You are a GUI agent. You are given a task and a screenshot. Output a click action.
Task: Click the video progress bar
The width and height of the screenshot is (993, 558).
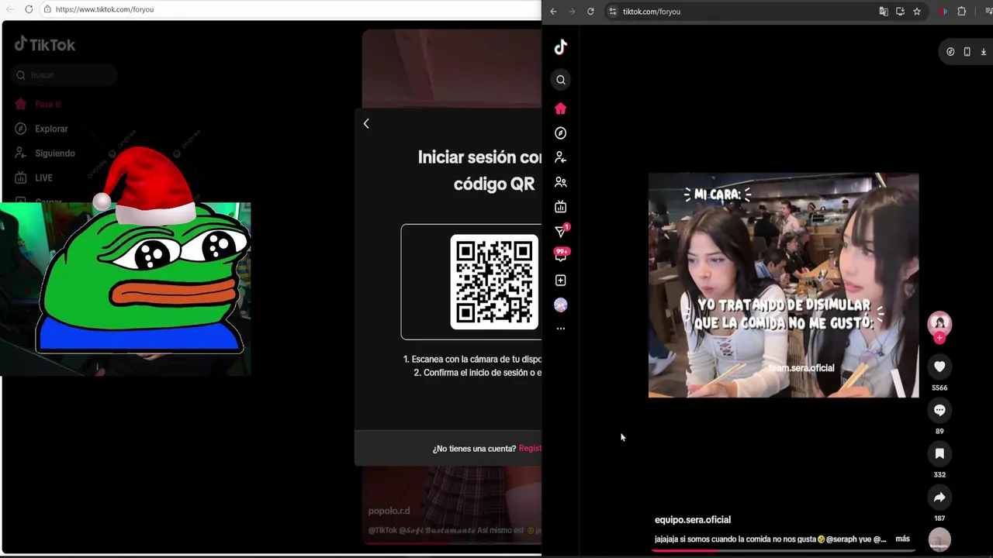tap(784, 550)
